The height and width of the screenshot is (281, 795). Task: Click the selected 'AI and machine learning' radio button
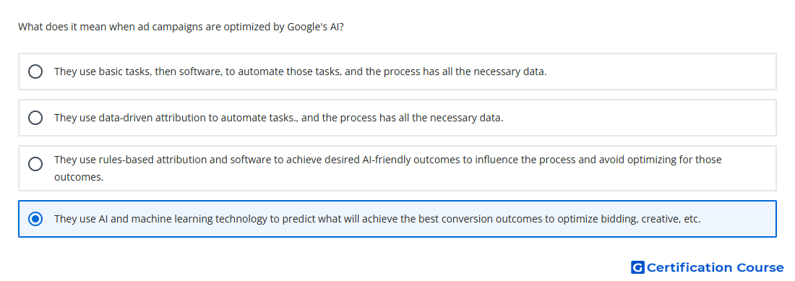pyautogui.click(x=35, y=219)
